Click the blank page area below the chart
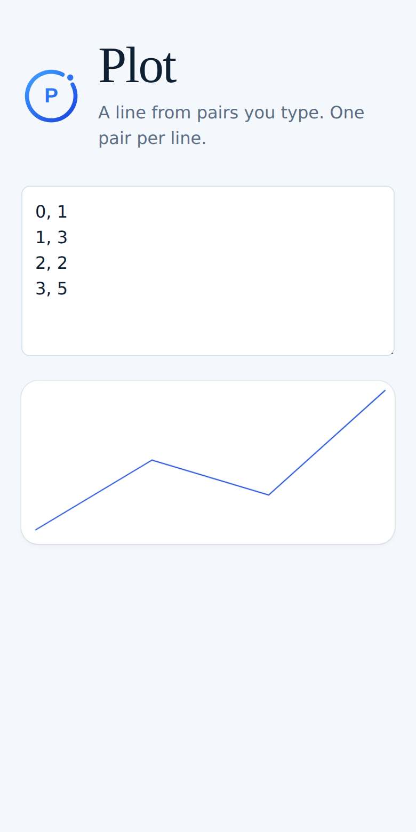This screenshot has height=832, width=416. [x=208, y=688]
